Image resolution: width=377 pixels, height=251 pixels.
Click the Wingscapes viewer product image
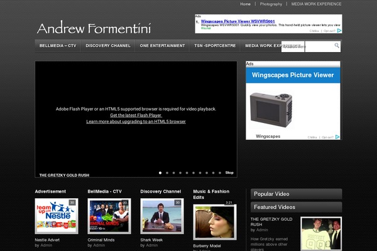pos(271,110)
